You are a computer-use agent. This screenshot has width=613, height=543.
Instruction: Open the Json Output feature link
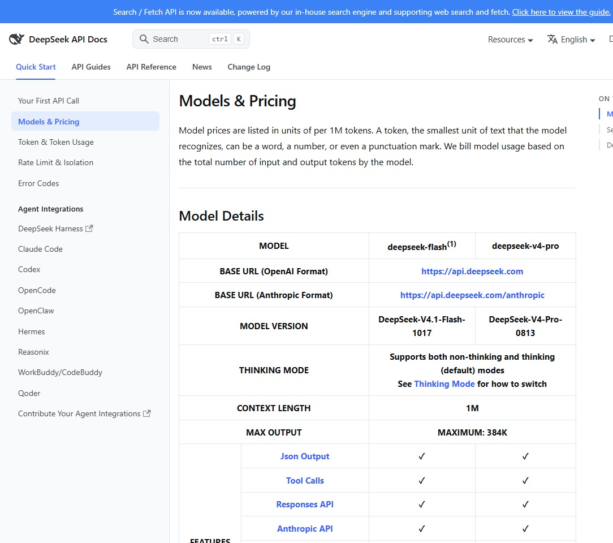pyautogui.click(x=305, y=456)
